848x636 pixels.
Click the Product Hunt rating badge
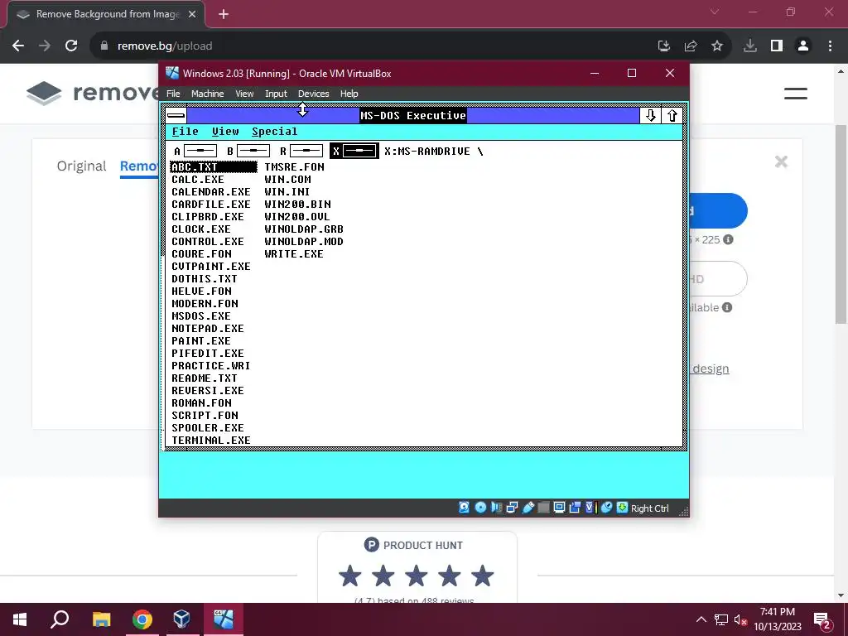[417, 567]
